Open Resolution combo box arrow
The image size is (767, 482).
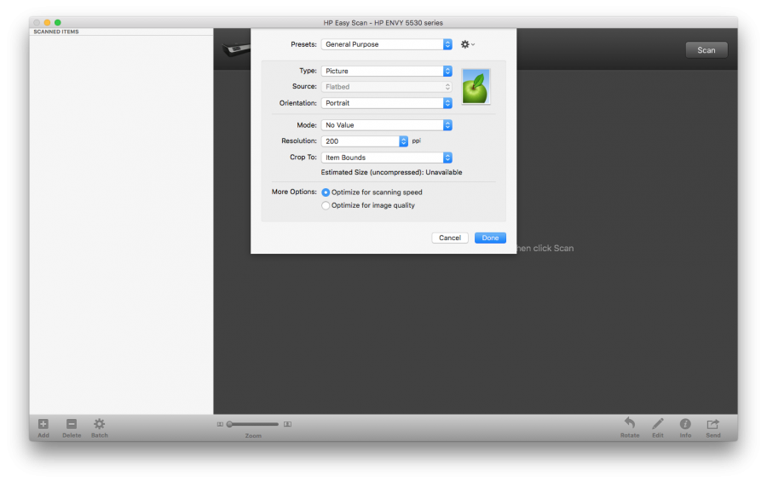pyautogui.click(x=404, y=141)
